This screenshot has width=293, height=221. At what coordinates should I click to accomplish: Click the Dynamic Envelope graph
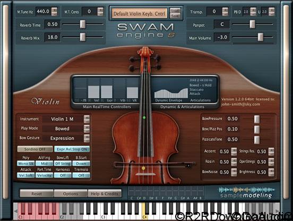pyautogui.click(x=171, y=93)
